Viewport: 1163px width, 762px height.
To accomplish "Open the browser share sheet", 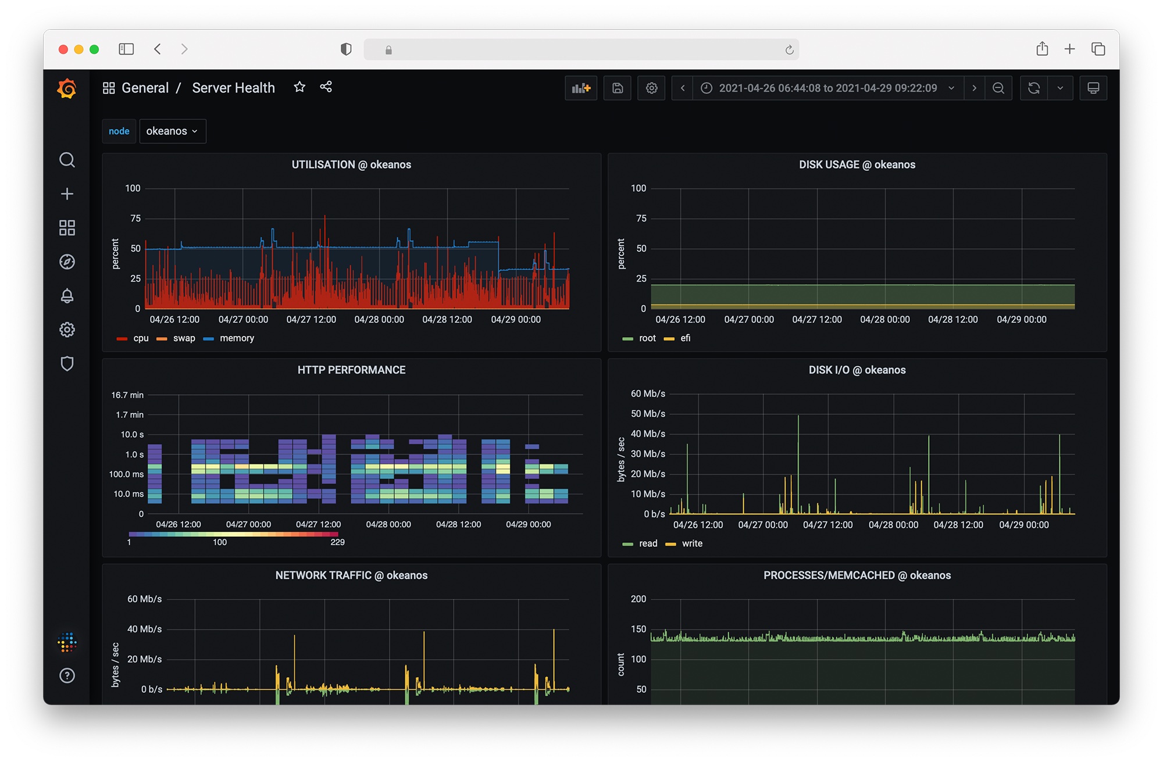I will 1042,49.
